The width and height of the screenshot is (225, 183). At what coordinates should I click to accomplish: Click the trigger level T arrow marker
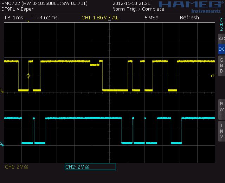click(212, 76)
